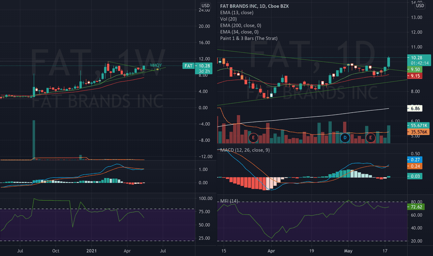Click the blue 0.27 MACD value label
Screen dimensions: 433x256
415,160
